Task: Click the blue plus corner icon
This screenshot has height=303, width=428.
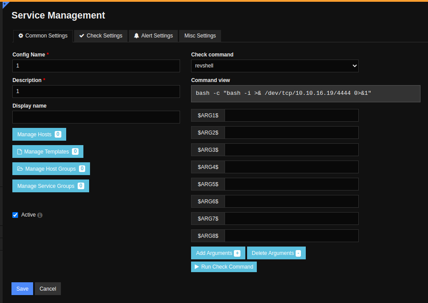Action: point(5,4)
